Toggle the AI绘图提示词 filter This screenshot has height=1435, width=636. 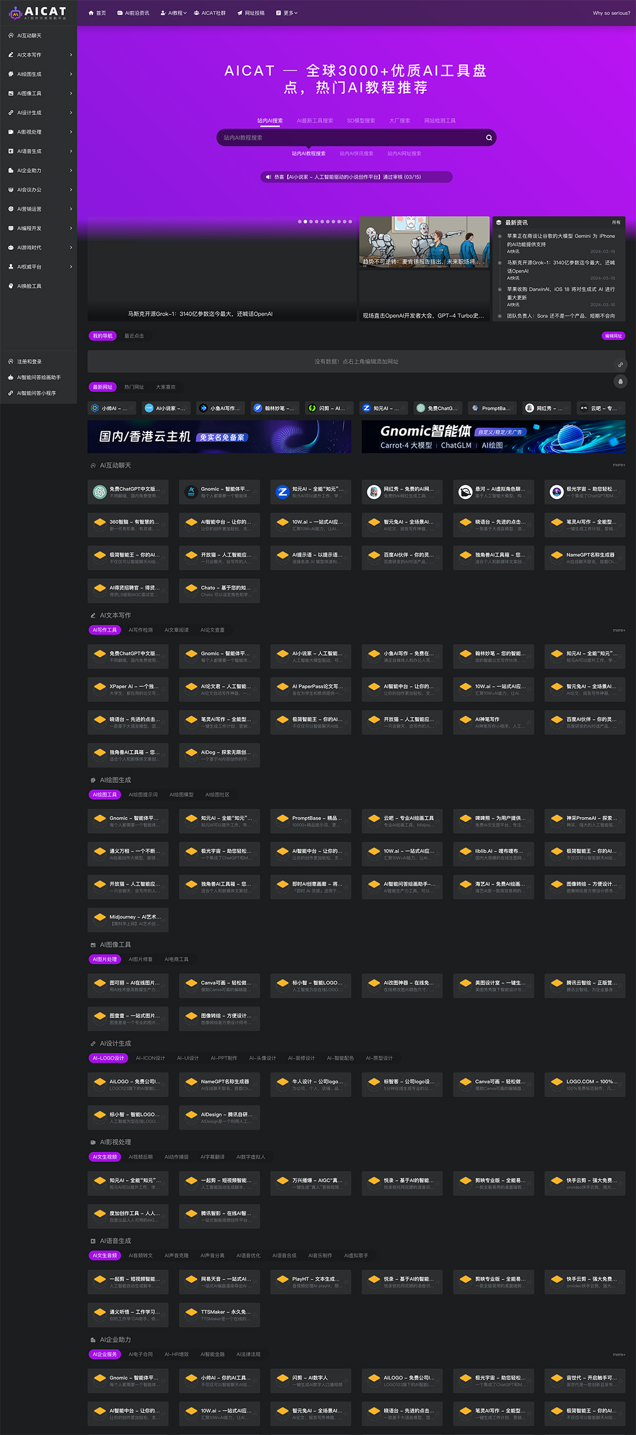[143, 795]
